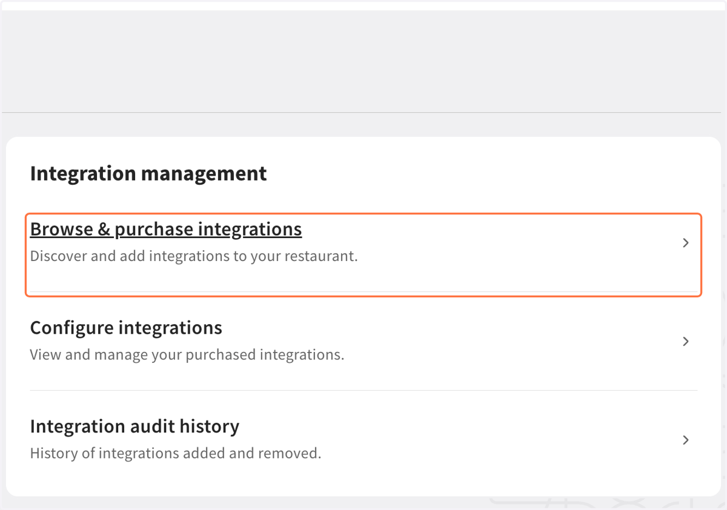Select 'Discover and add integrations to your restaurant.' text
The height and width of the screenshot is (510, 727).
click(194, 256)
